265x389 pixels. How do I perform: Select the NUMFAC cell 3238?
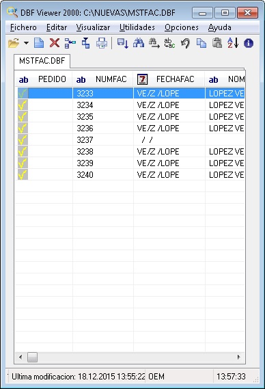[103, 152]
